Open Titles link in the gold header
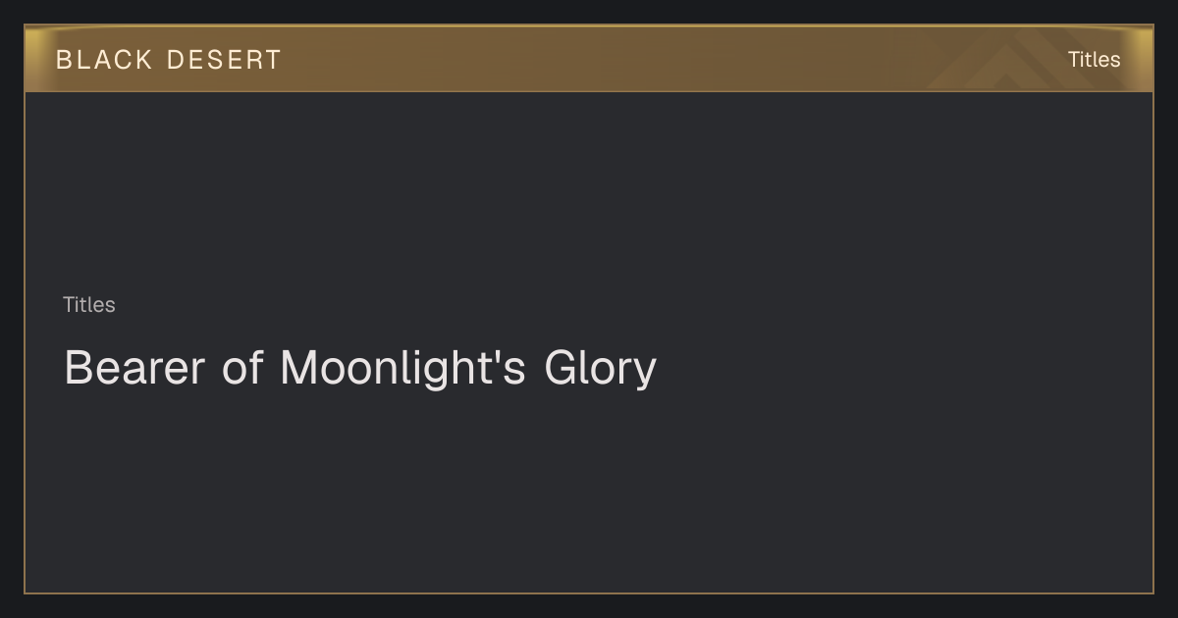 click(x=1094, y=60)
